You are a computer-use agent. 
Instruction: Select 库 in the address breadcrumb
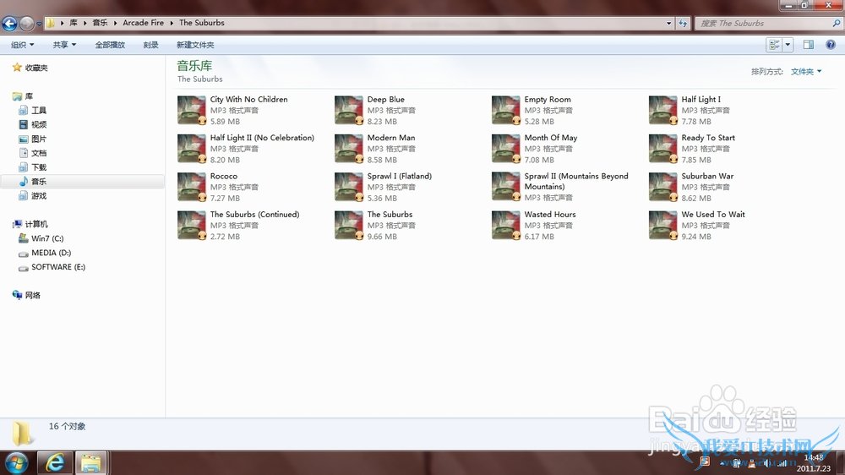[74, 23]
